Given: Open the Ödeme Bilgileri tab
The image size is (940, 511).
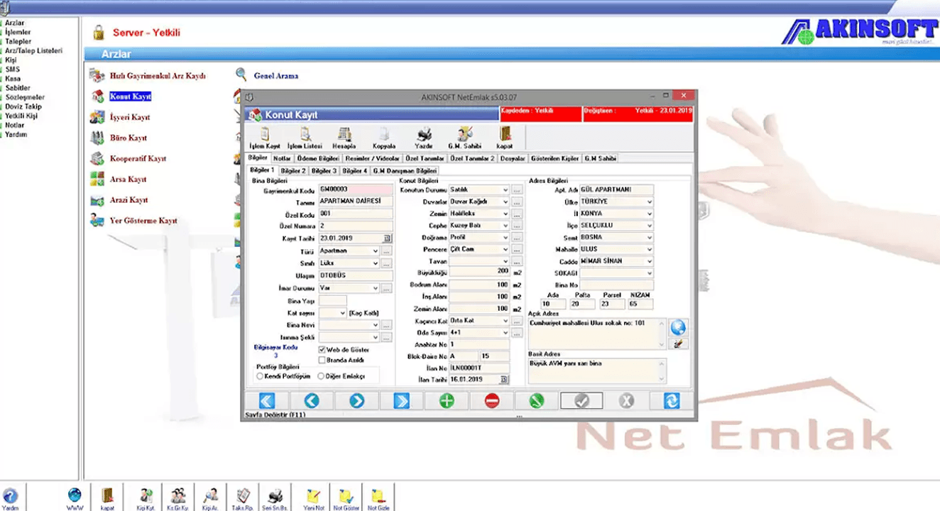Looking at the screenshot, I should tap(317, 158).
